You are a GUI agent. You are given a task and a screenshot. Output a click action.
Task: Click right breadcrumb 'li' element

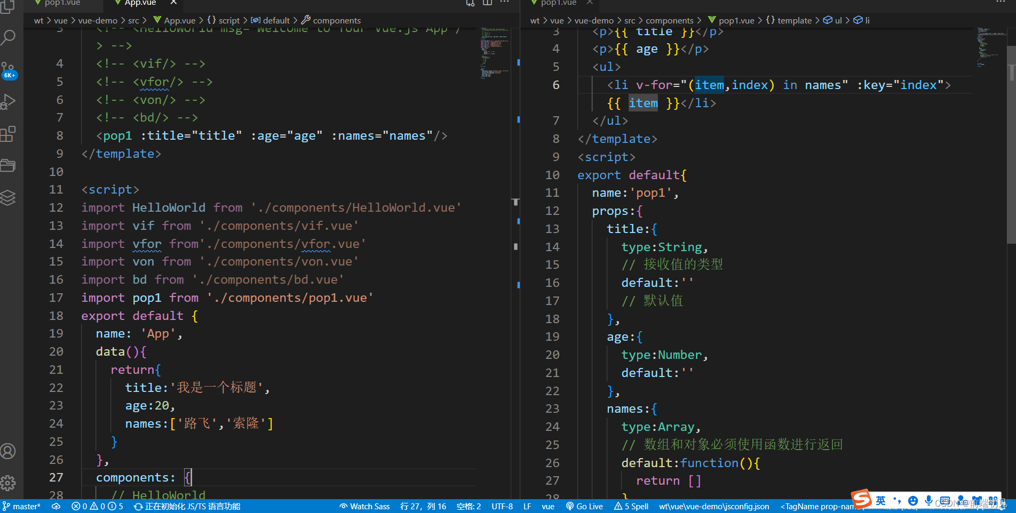[x=862, y=20]
